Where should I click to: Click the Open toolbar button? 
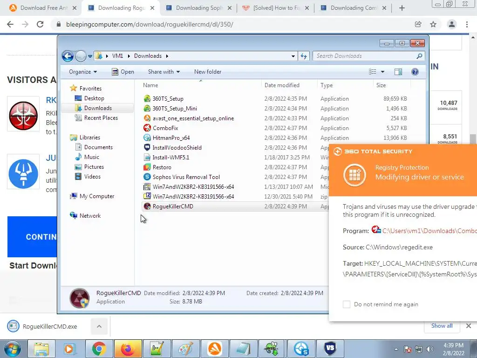point(123,72)
